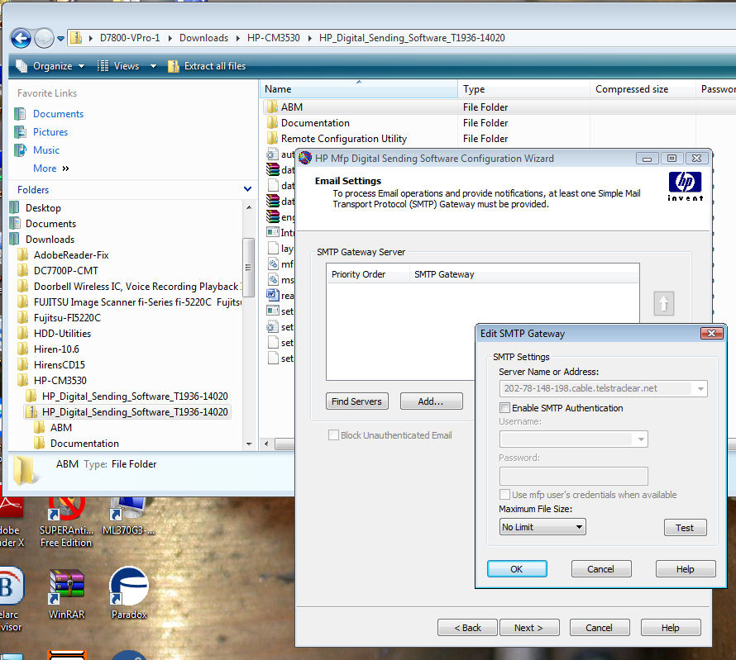Enable SMTP Authentication checkbox
736x660 pixels.
point(505,408)
